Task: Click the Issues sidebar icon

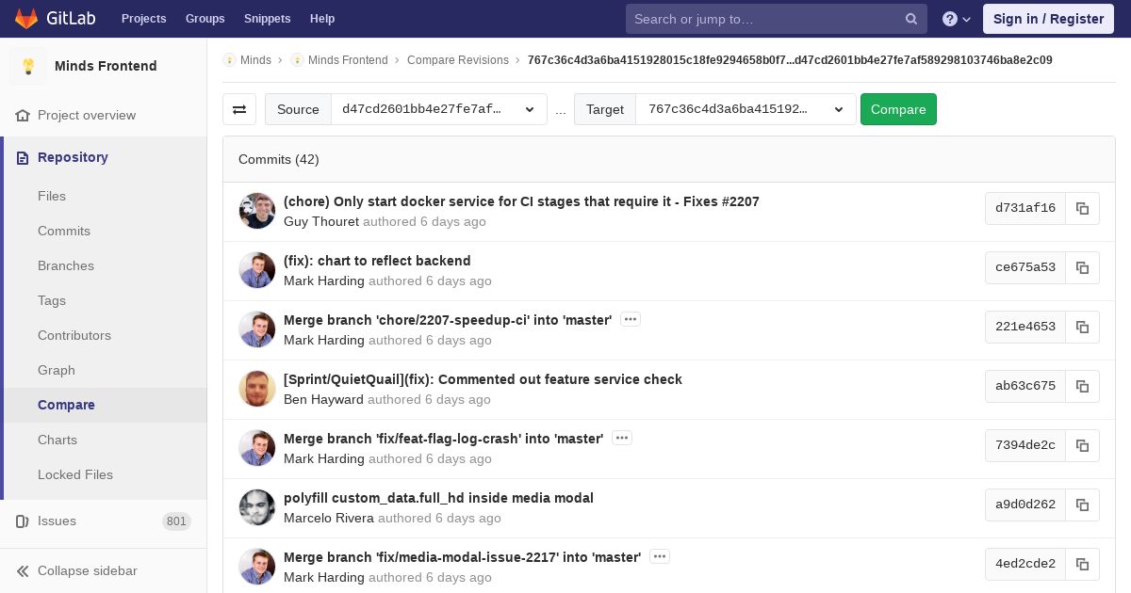Action: pyautogui.click(x=23, y=521)
